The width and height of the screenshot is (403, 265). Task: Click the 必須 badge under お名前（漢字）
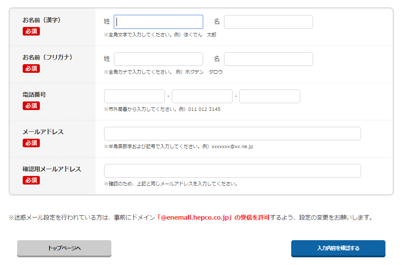(x=31, y=31)
